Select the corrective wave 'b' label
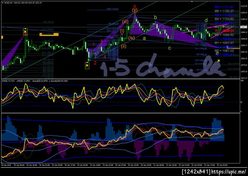The width and height of the screenshot is (248, 176). 155,17
